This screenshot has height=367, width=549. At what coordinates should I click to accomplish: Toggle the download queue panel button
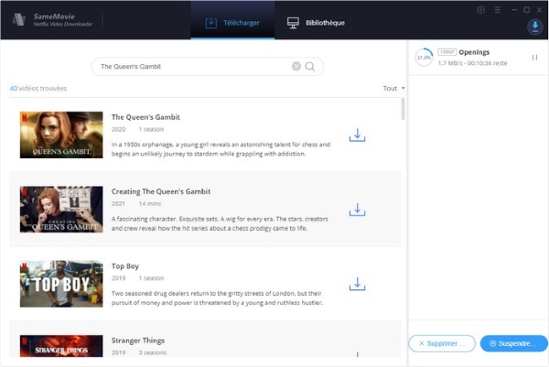click(535, 27)
